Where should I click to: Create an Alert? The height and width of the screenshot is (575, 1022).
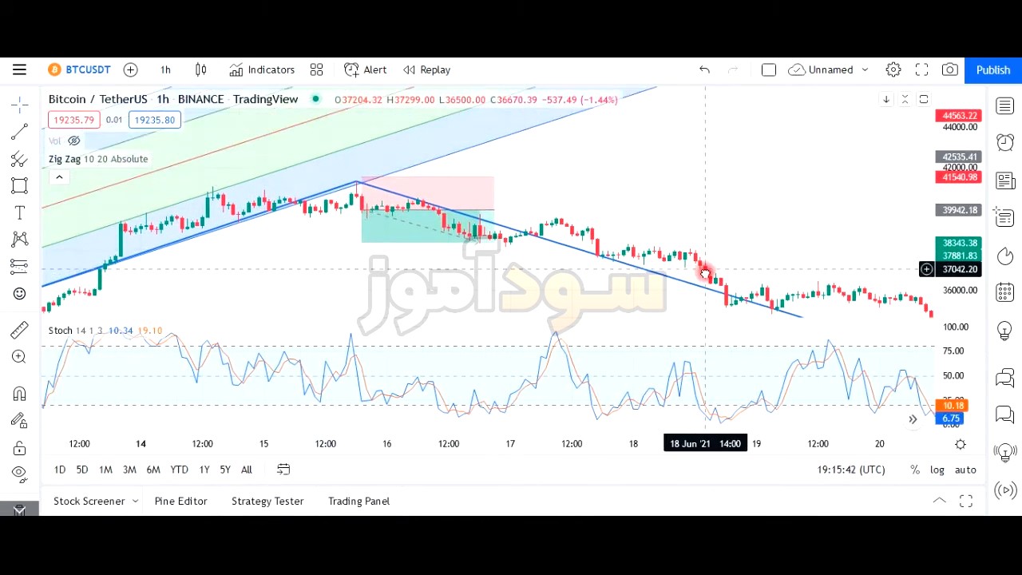click(x=365, y=69)
